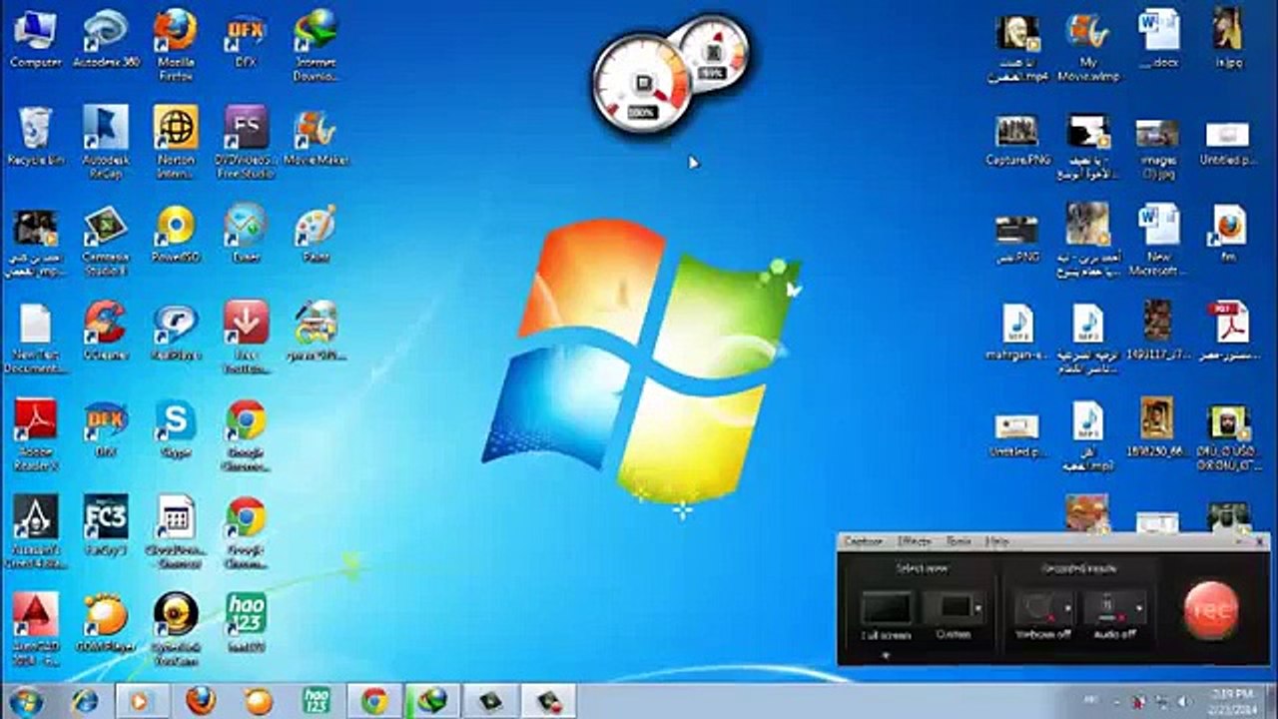Image resolution: width=1278 pixels, height=719 pixels.
Task: Select the Far Cry 3 FC3 shortcut
Action: pyautogui.click(x=106, y=526)
